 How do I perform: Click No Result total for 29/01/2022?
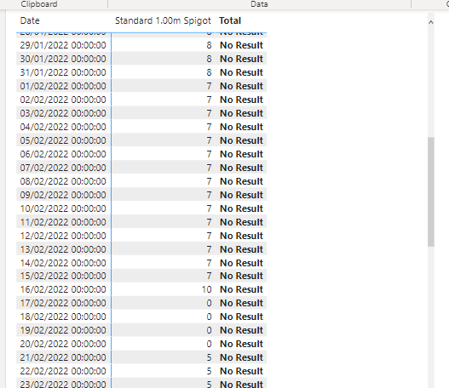(241, 45)
